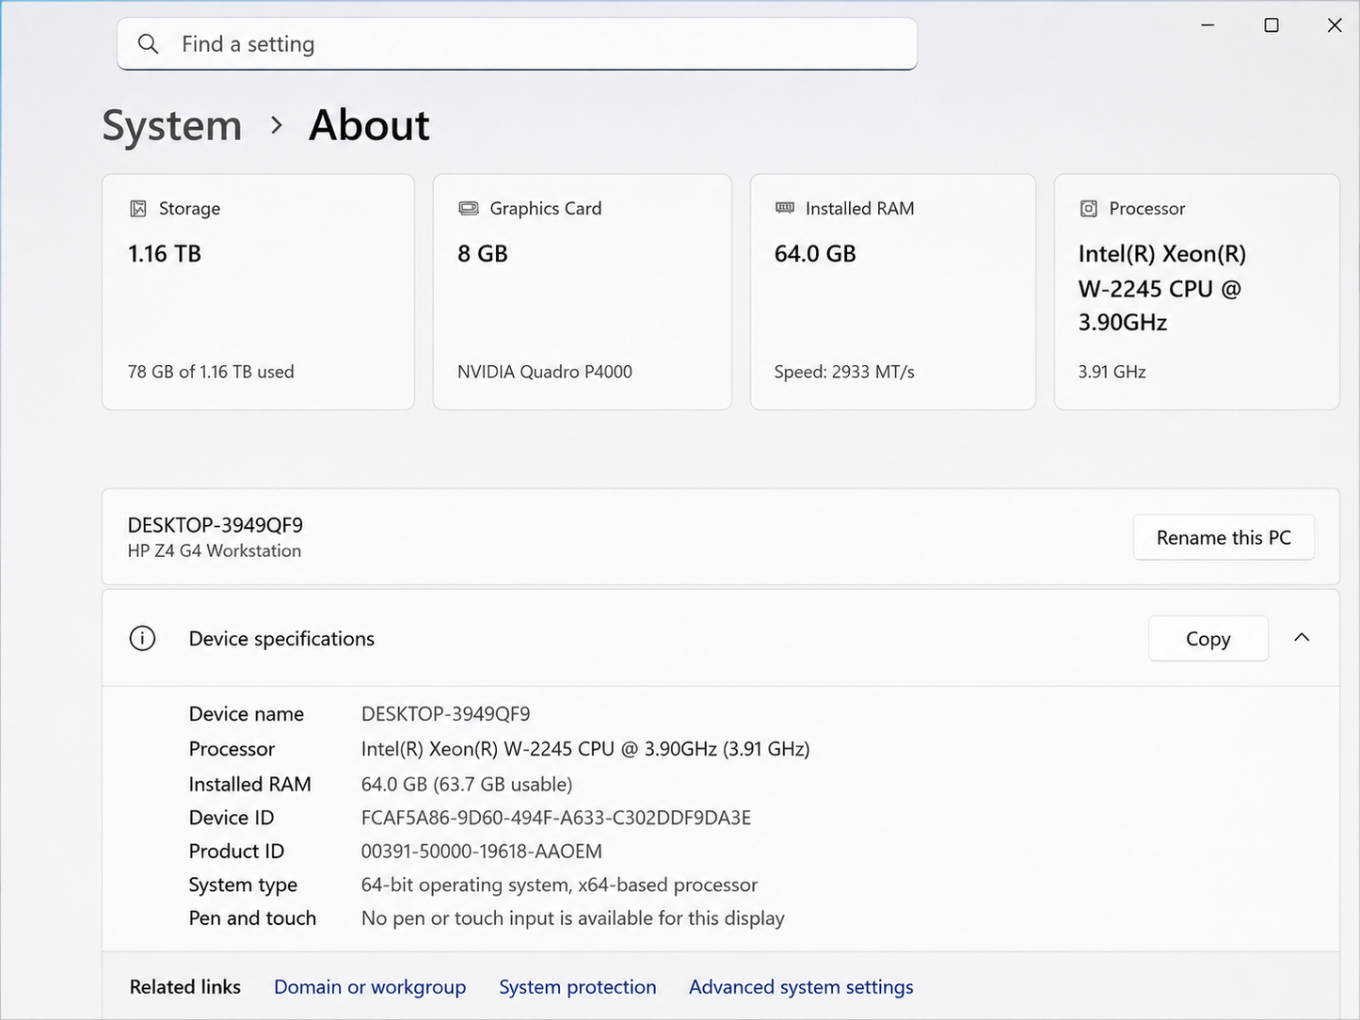Rename this PC

(x=1224, y=537)
